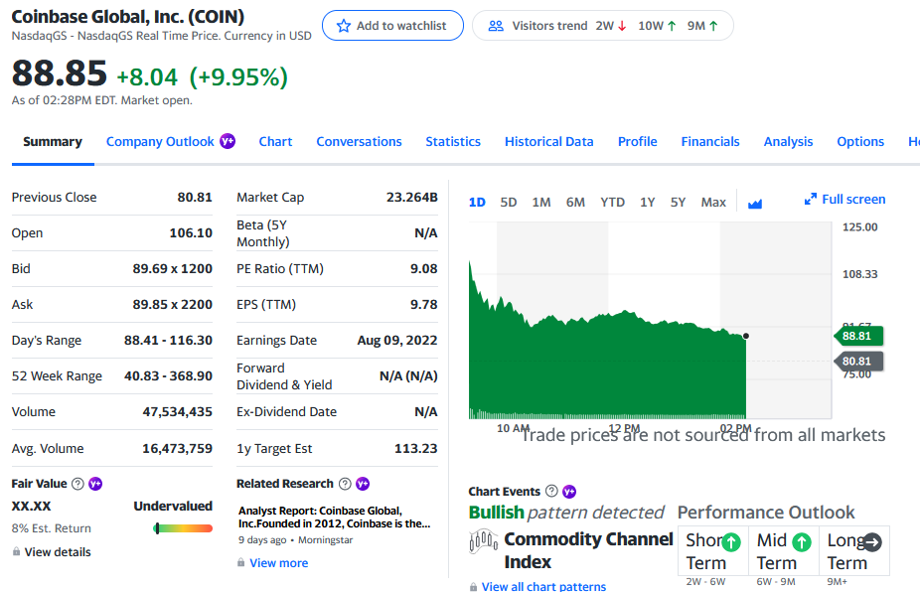
Task: Click the 1y Target Est value 113.23
Action: click(416, 448)
